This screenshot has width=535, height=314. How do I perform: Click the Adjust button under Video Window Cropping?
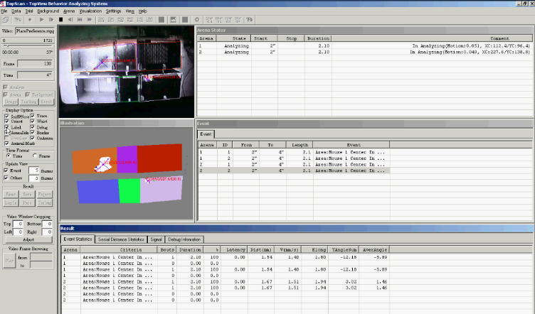pos(28,239)
